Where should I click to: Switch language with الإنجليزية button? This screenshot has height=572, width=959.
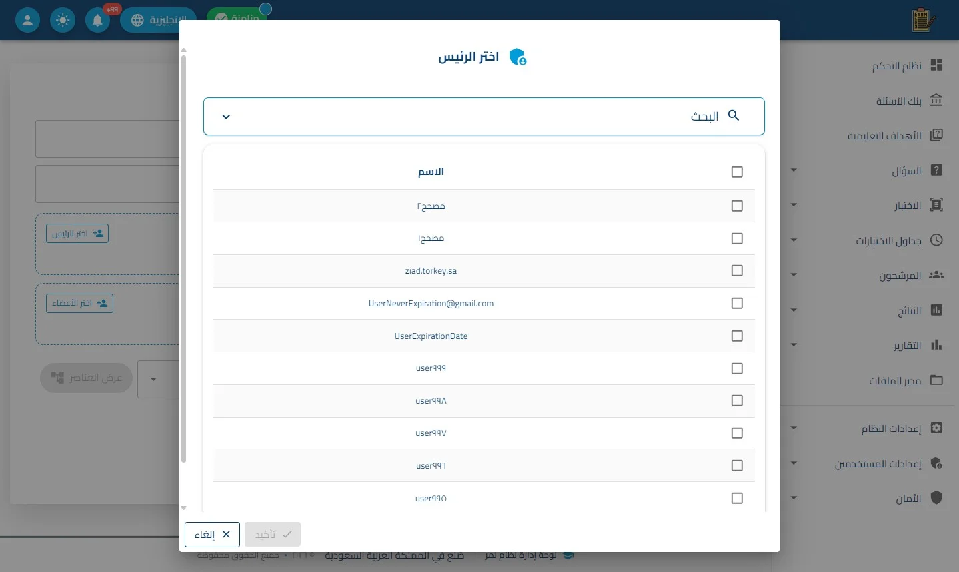157,20
